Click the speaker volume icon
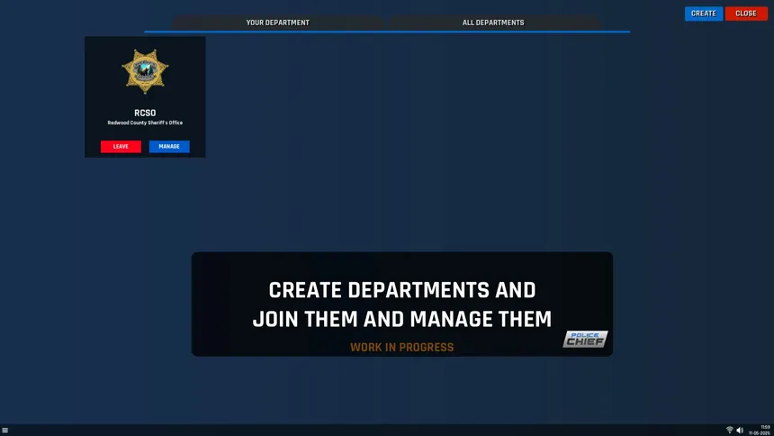 coord(740,431)
